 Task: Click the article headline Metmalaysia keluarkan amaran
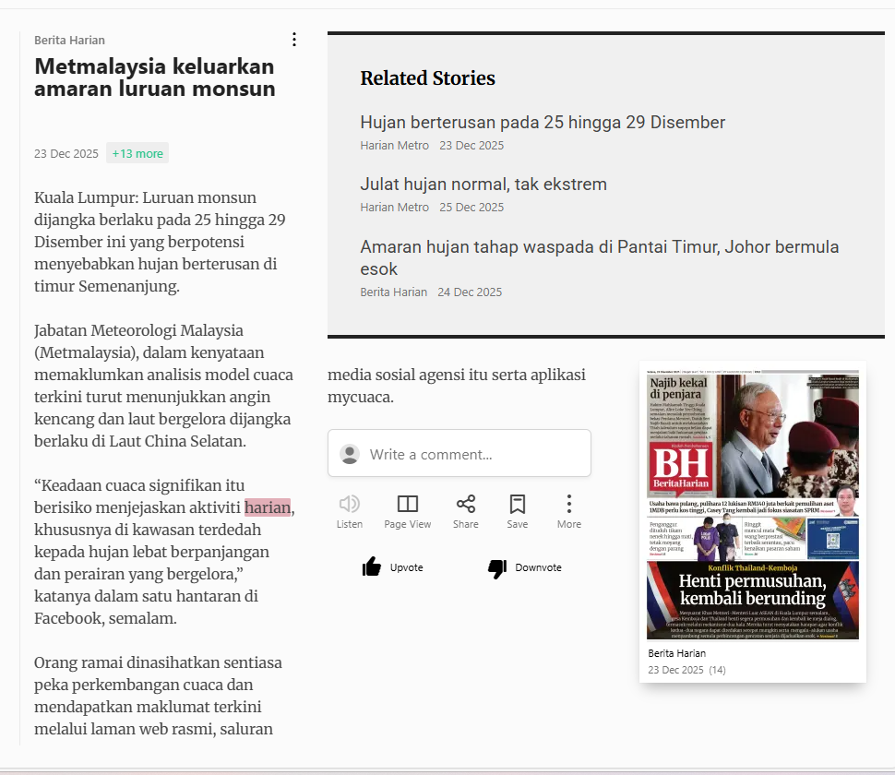click(155, 77)
